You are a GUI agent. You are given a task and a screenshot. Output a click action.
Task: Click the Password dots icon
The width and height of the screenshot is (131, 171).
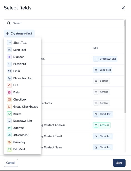[x=9, y=64]
